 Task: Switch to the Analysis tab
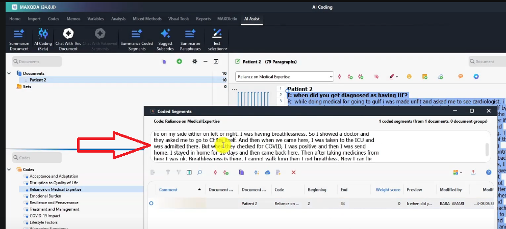click(x=118, y=19)
